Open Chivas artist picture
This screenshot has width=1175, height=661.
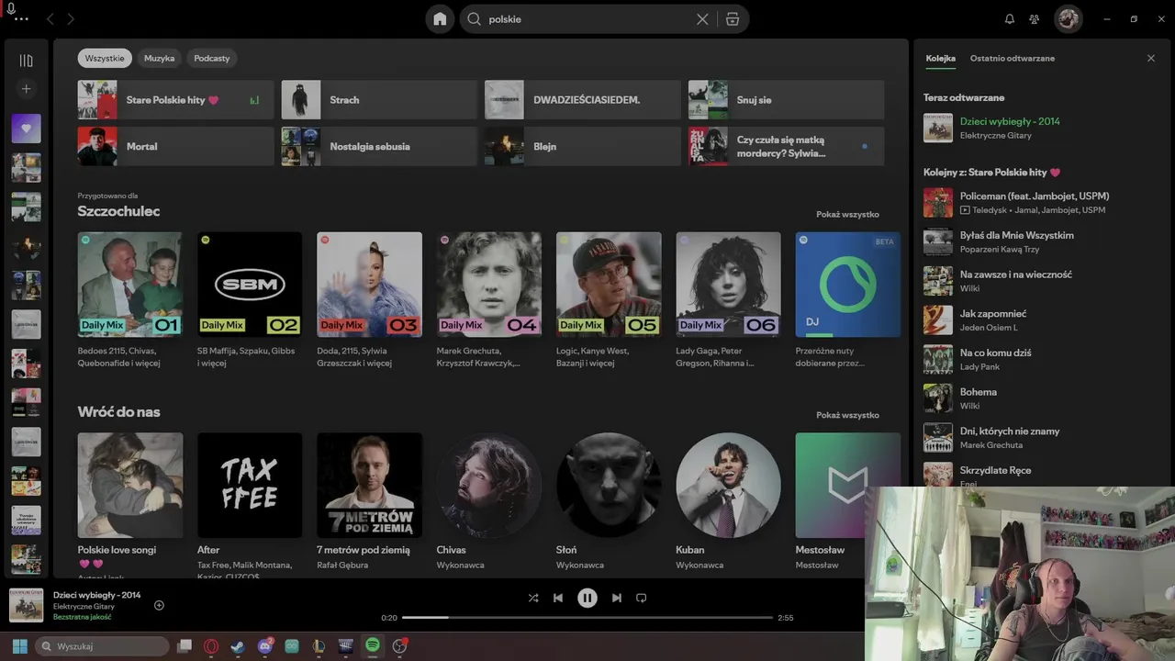click(489, 486)
